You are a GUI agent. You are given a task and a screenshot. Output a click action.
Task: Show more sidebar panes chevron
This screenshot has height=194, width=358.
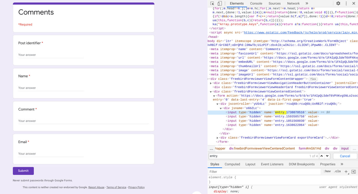342,164
